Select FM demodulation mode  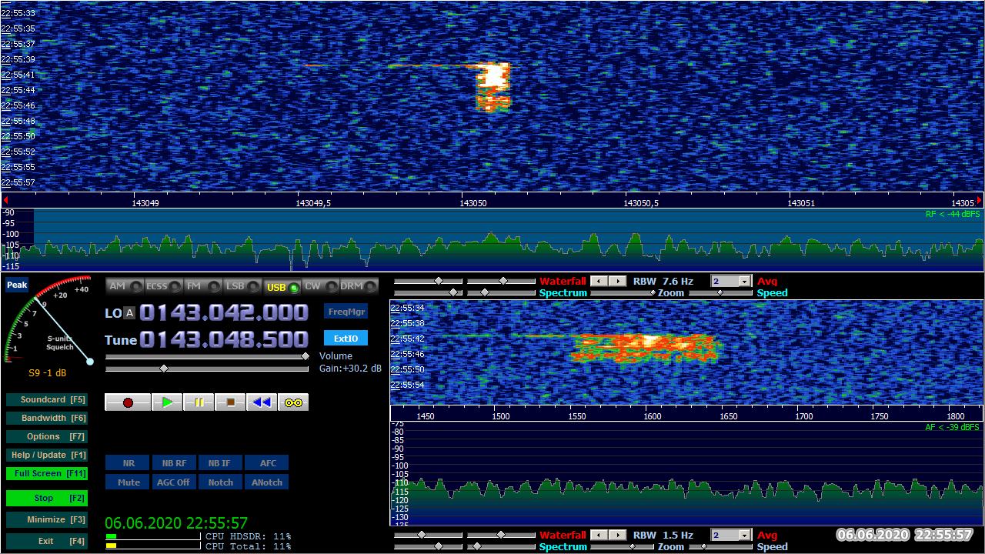pyautogui.click(x=203, y=286)
